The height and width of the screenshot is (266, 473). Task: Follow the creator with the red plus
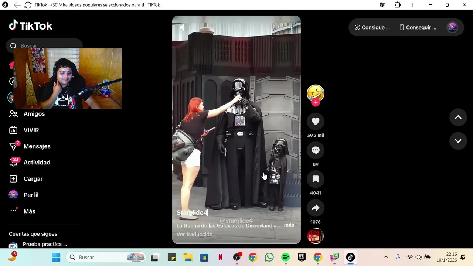(316, 102)
